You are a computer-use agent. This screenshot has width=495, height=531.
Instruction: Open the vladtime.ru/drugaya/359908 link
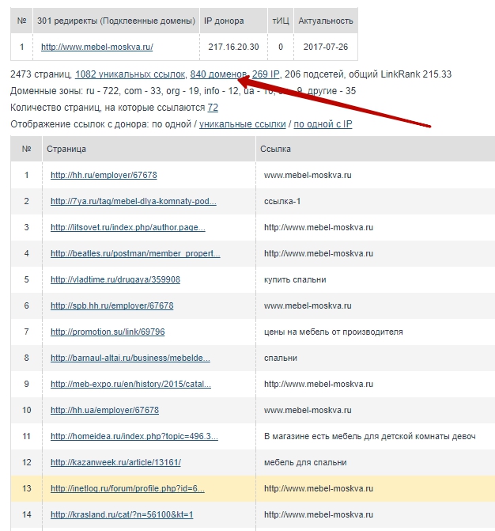coord(115,279)
